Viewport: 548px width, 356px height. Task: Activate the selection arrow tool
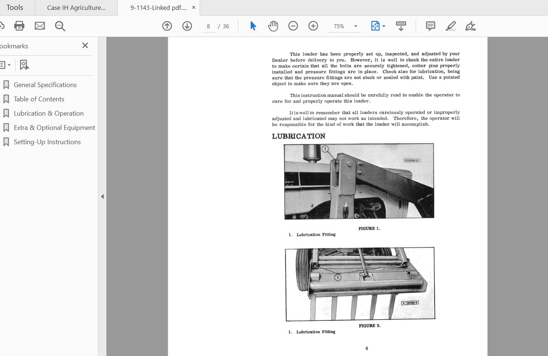pos(253,26)
